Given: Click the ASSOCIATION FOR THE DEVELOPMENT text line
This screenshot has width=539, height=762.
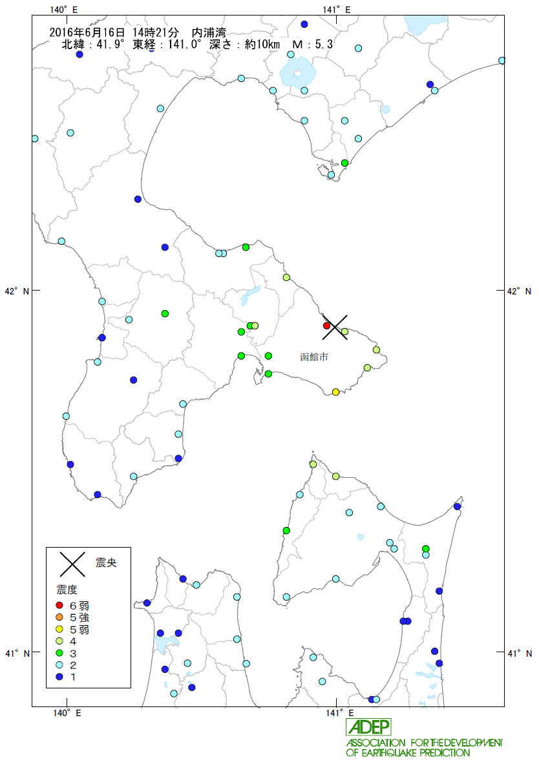Looking at the screenshot, I should pos(424,743).
